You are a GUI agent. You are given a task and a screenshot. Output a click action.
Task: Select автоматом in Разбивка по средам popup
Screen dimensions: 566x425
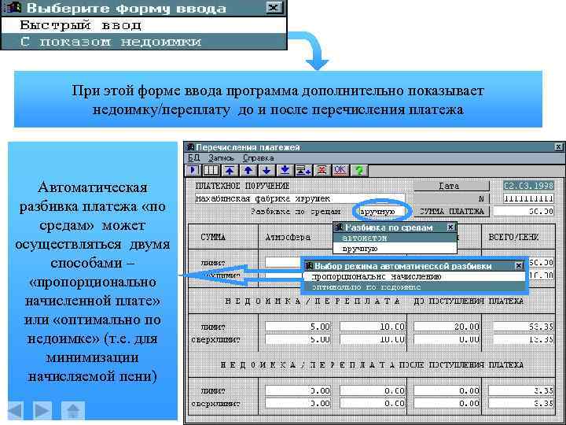(x=395, y=238)
